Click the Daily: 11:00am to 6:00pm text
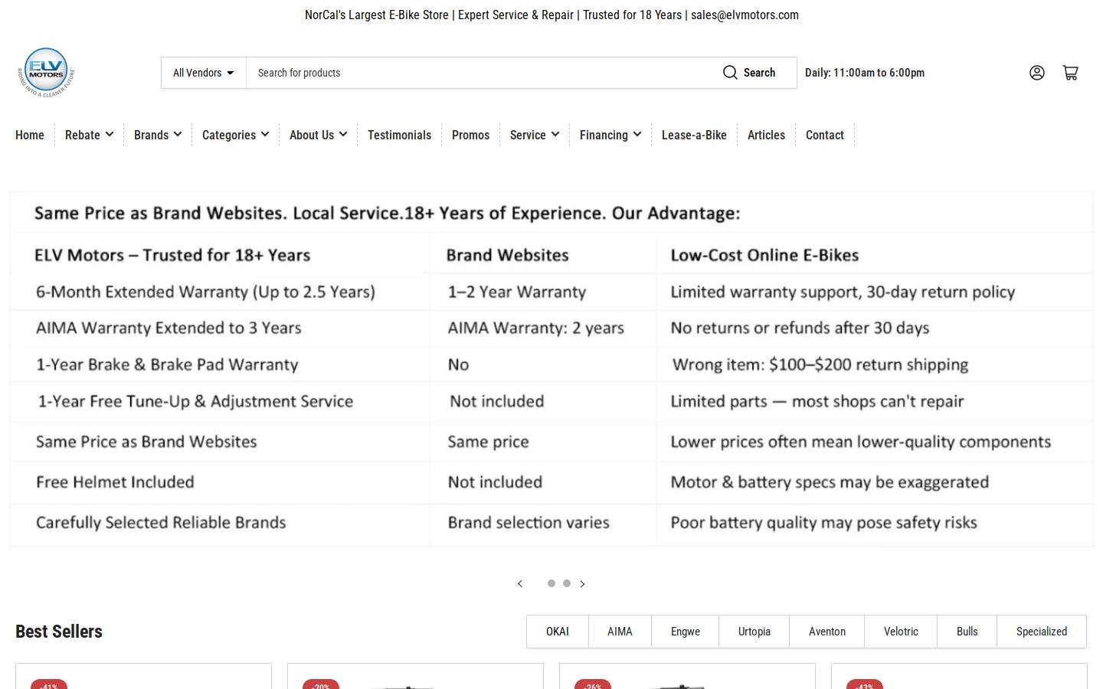The image size is (1103, 689). [x=865, y=73]
